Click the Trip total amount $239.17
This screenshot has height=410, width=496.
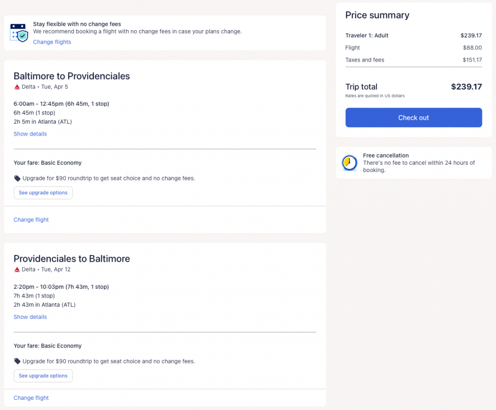466,87
